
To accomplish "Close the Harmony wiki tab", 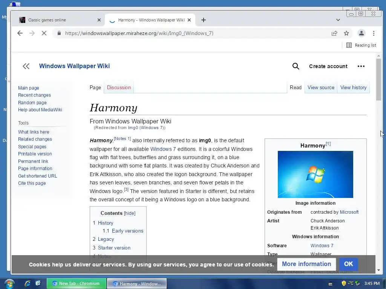I will point(189,20).
